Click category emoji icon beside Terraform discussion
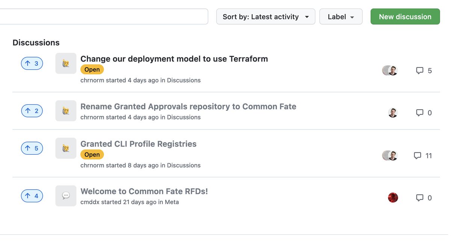Image resolution: width=451 pixels, height=241 pixels. coord(66,63)
